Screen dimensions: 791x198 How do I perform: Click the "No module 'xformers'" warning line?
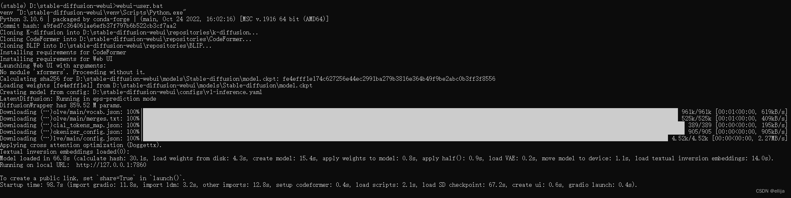tap(73, 72)
